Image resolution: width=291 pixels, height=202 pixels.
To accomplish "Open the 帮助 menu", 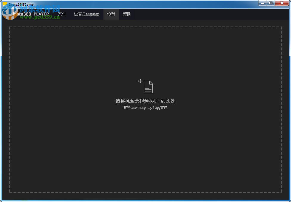I will [x=127, y=14].
